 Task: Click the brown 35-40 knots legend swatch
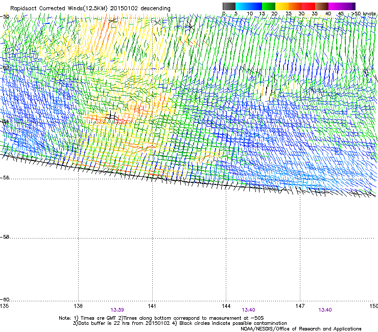[x=322, y=6]
